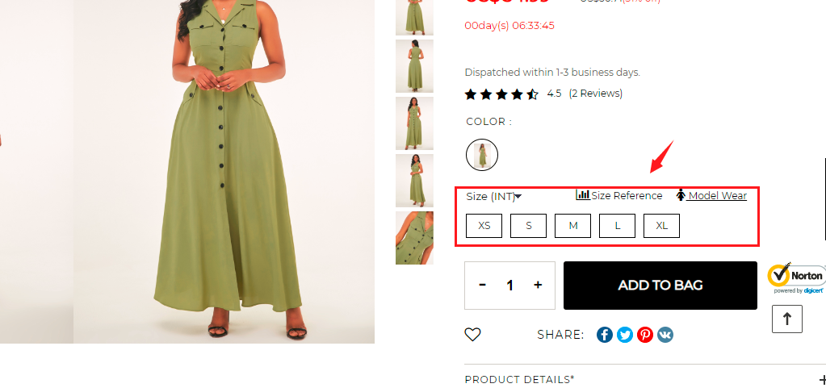Viewport: 826px width, 392px height.
Task: Decrease quantity with minus button
Action: [x=483, y=285]
